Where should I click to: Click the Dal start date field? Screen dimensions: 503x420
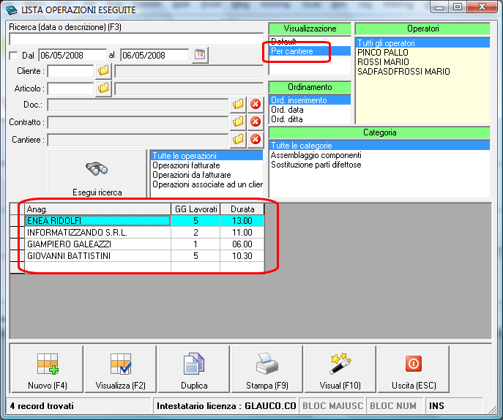pos(72,55)
